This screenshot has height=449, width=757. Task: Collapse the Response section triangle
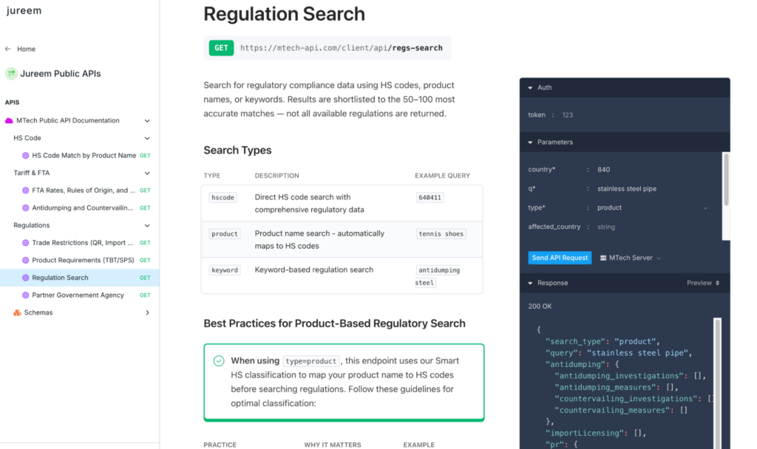(x=530, y=283)
